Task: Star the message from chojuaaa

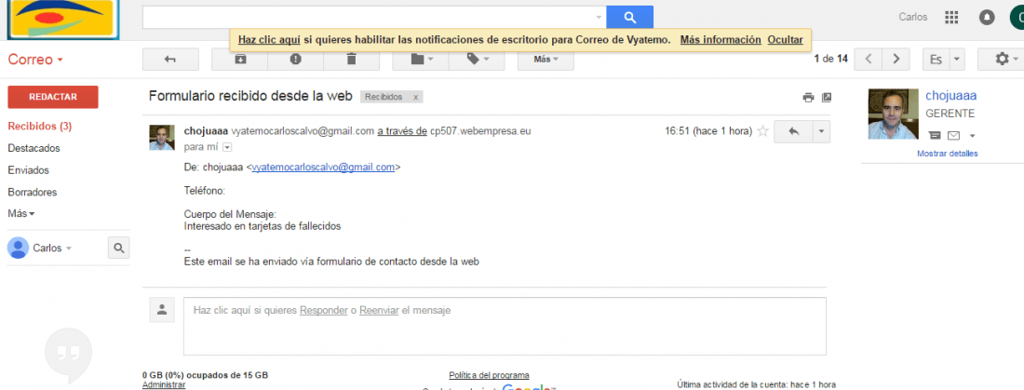Action: (x=762, y=130)
